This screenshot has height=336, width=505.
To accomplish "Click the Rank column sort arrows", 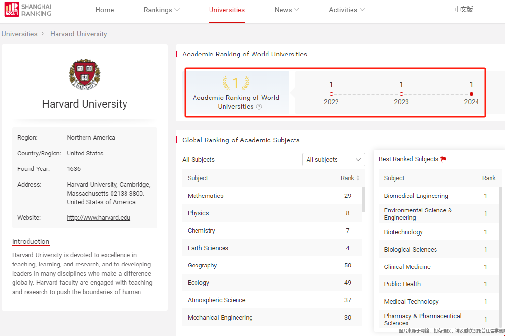I will point(358,178).
